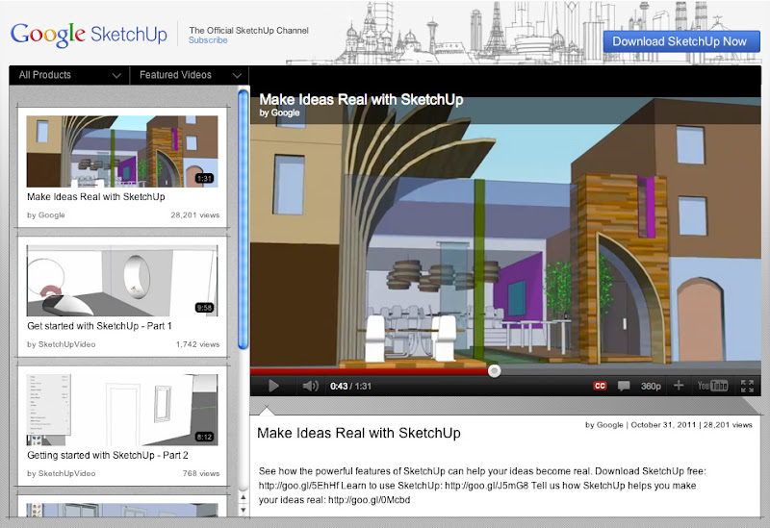The height and width of the screenshot is (528, 770).
Task: Open the Getting started with SketchUp - Part 2 title
Action: click(x=108, y=455)
